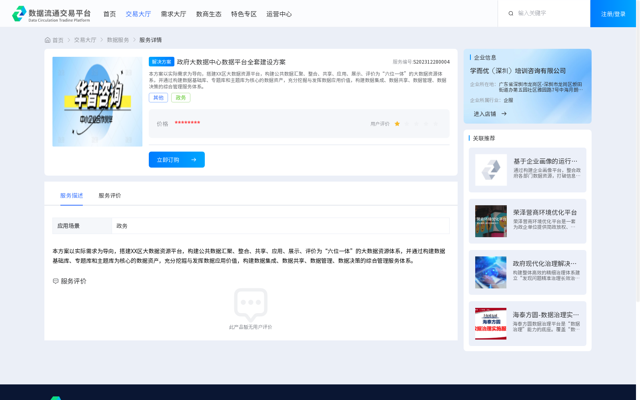Click the product title 政府大数据中心数据平台全套建设方案
This screenshot has height=400, width=640.
[231, 62]
